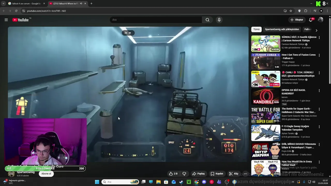Open options for CANLI 7/24 video
Screen dimensions: 331x186
(319, 73)
